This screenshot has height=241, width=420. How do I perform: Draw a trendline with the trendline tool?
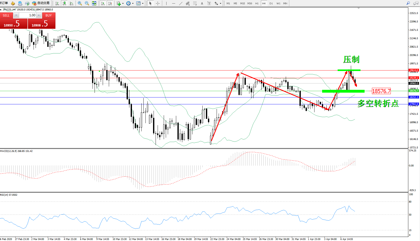[x=181, y=3]
